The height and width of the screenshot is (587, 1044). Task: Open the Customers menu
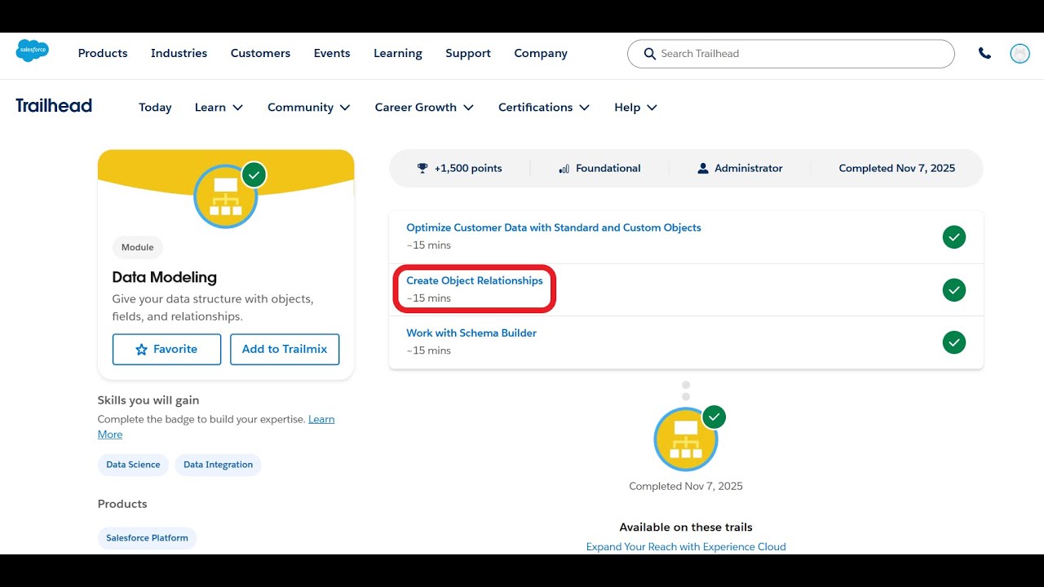coord(260,53)
